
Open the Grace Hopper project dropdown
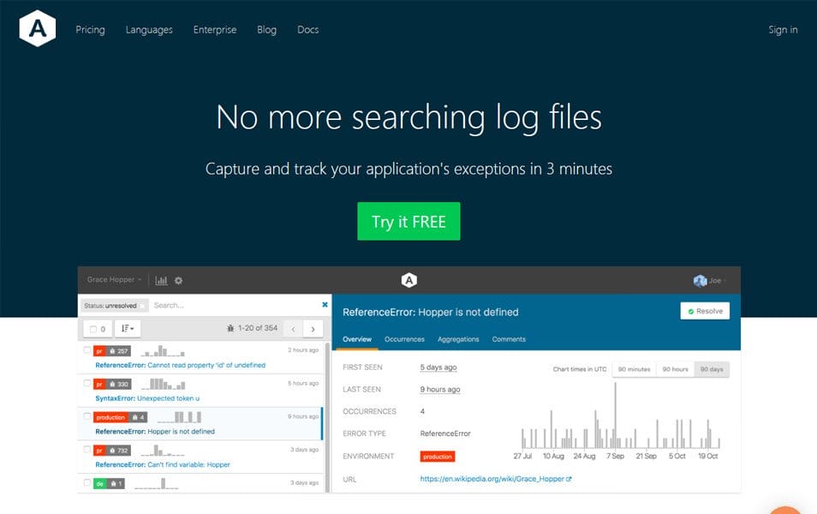click(114, 280)
